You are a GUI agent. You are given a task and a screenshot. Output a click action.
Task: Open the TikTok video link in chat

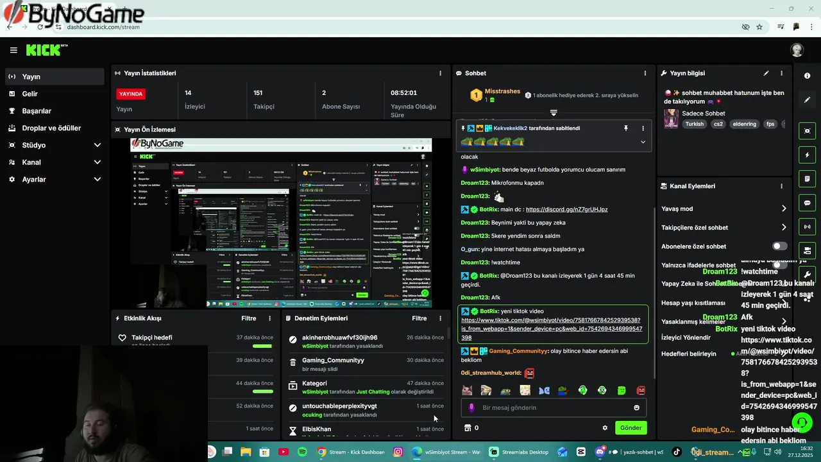coord(552,329)
